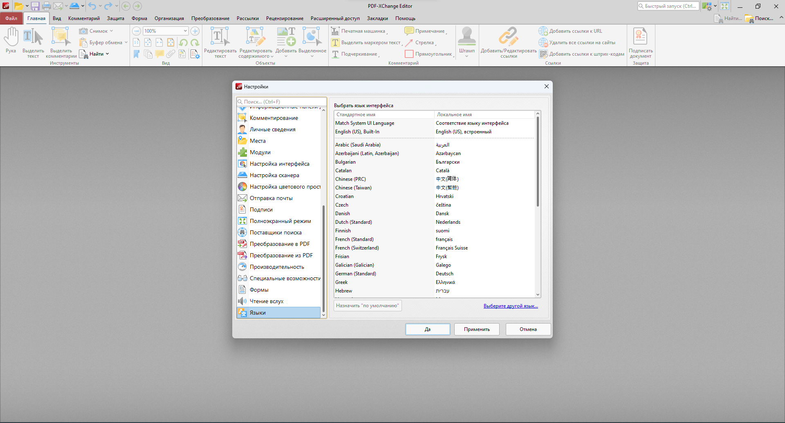785x423 pixels.
Task: Open the Signatures (Подписи) settings category
Action: click(x=279, y=209)
